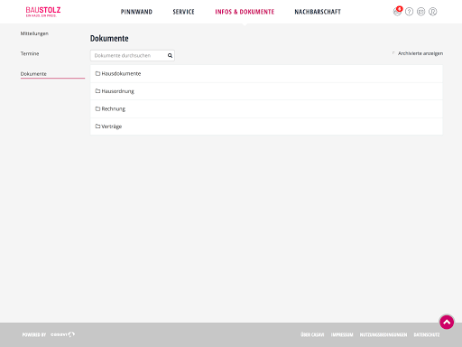This screenshot has width=462, height=347.
Task: Enable the Archivierte anzeigen checkbox
Action: point(393,53)
